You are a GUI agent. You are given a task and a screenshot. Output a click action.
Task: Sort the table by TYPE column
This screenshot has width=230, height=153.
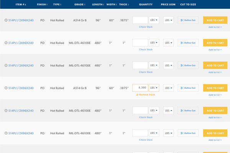57,5
